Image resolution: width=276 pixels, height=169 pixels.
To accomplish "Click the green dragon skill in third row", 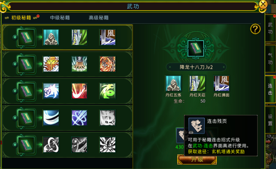I will 107,91.
